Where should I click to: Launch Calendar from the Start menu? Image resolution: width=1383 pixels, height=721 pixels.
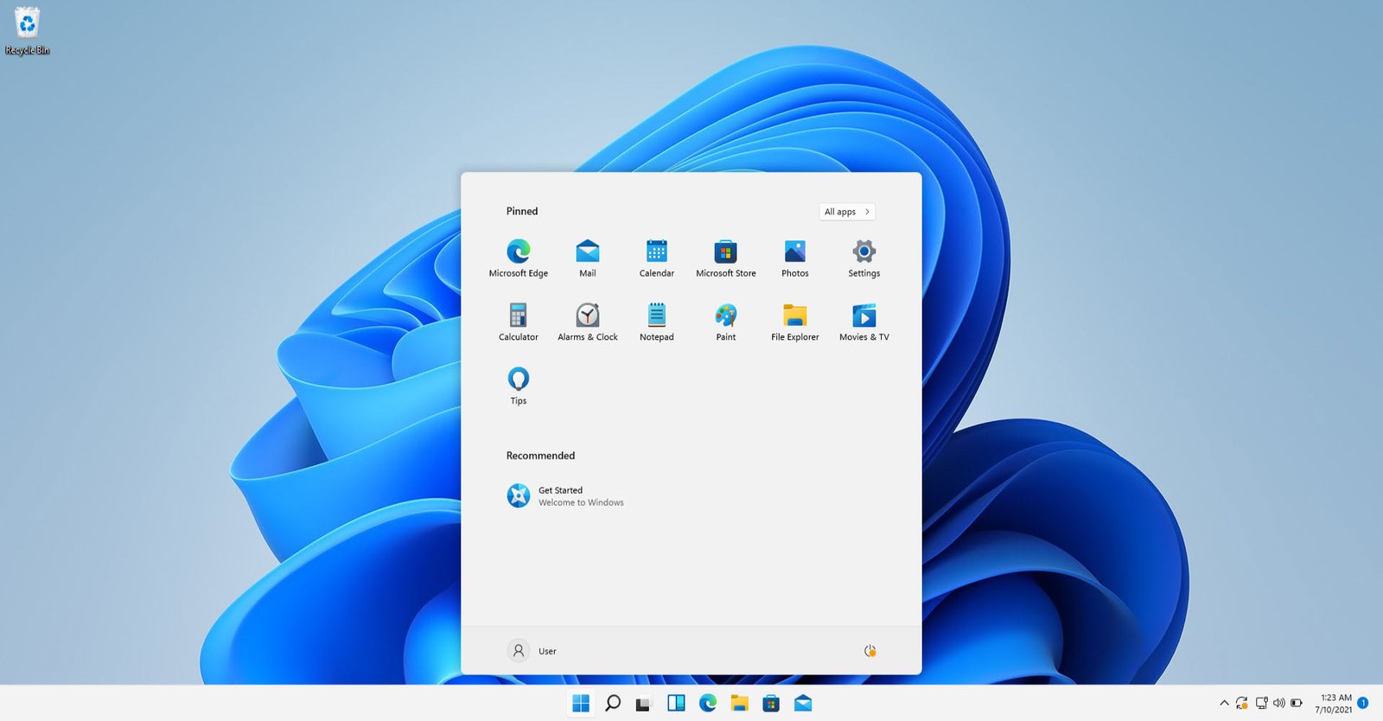click(x=657, y=258)
